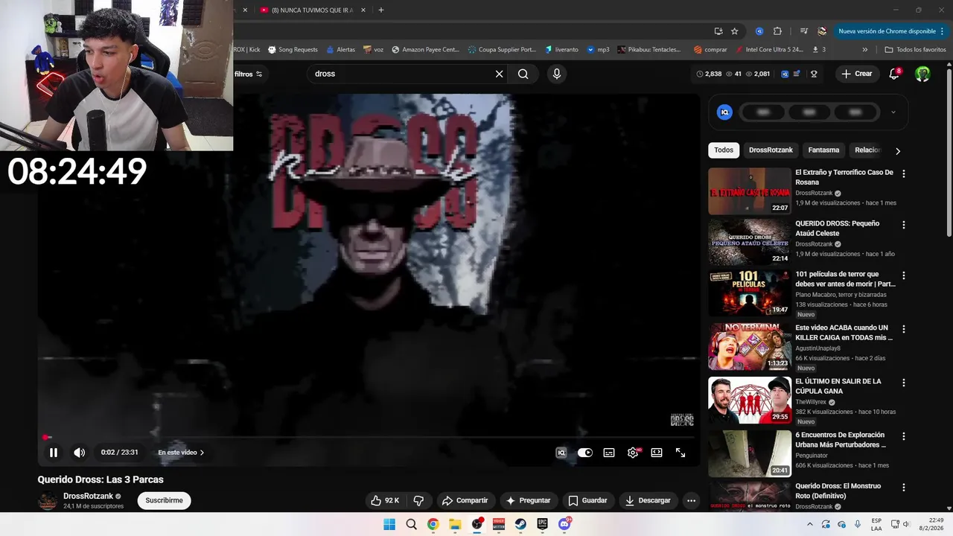
Task: Pause the video playback
Action: [x=54, y=453]
